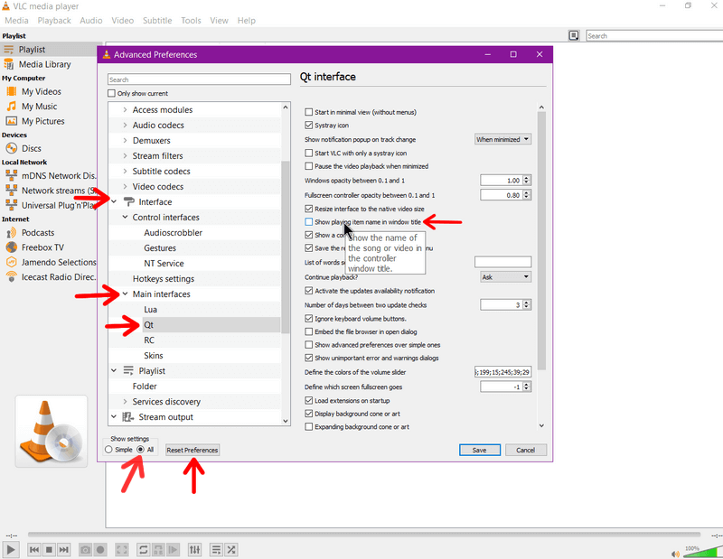Screen dimensions: 723x559
Task: Change playlist view mode icon near search
Action: click(574, 35)
